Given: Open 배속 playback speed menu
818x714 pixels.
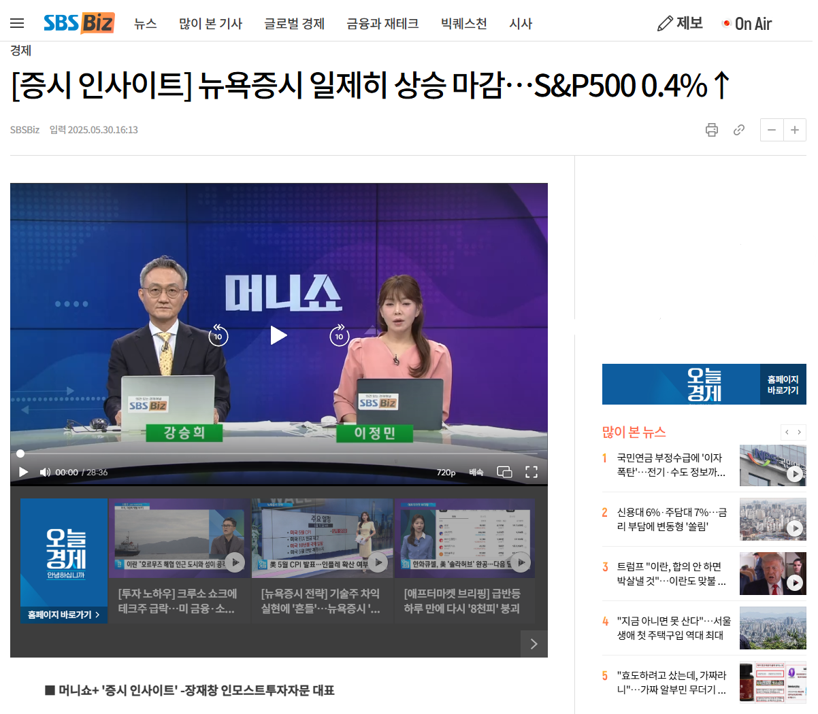Looking at the screenshot, I should coord(476,472).
